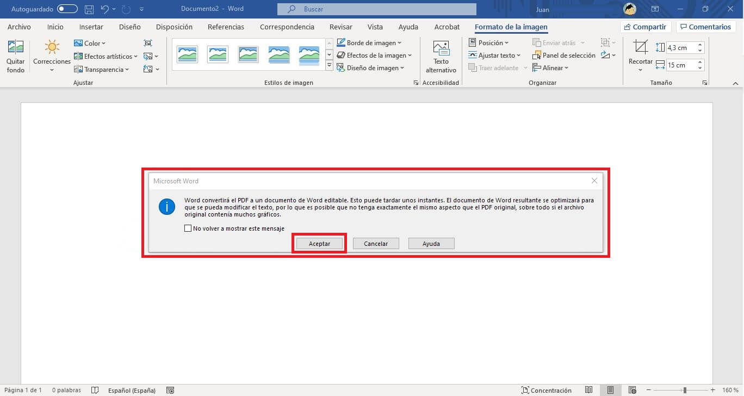The image size is (744, 396).
Task: Click Cancelar in the dialog
Action: (x=376, y=244)
